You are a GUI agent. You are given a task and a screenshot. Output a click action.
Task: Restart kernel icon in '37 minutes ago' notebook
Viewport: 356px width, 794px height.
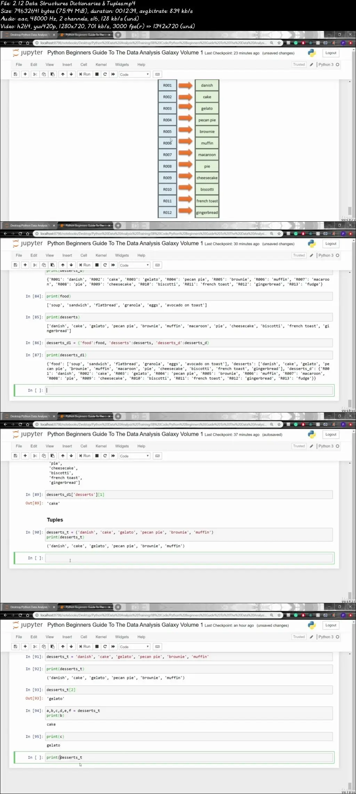click(x=105, y=456)
